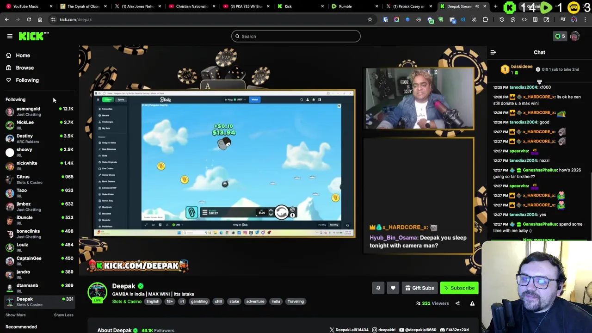Click the Gift Subs button
592x333 pixels.
coord(419,288)
